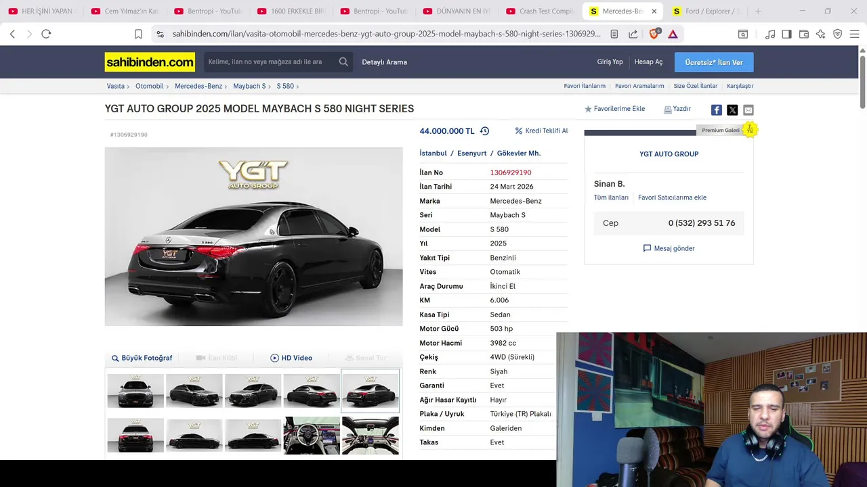Screen dimensions: 867x487
Task: Click the page vertical scrollbar
Action: pos(862,81)
